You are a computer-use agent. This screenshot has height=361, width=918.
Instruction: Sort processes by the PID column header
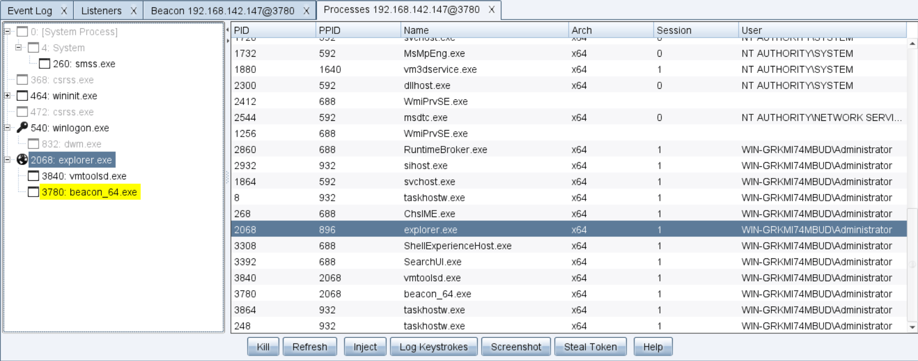click(273, 30)
